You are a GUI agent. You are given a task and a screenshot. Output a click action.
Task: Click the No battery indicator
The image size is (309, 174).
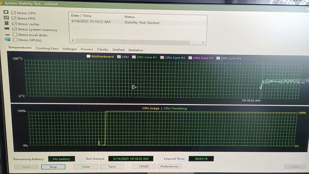tap(61, 159)
